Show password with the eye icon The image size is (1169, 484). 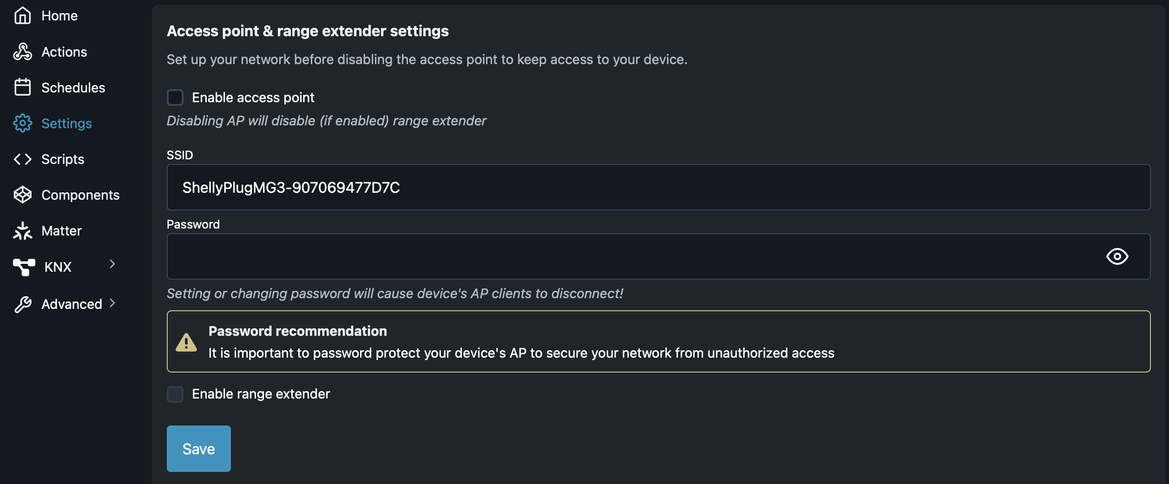[x=1117, y=256]
